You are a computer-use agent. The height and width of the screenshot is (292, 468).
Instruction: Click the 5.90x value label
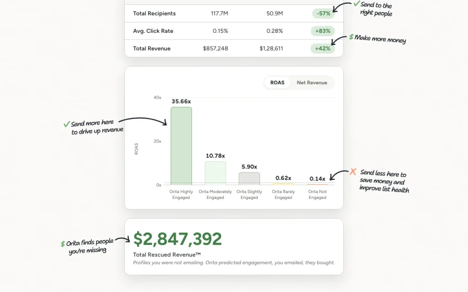tap(249, 167)
